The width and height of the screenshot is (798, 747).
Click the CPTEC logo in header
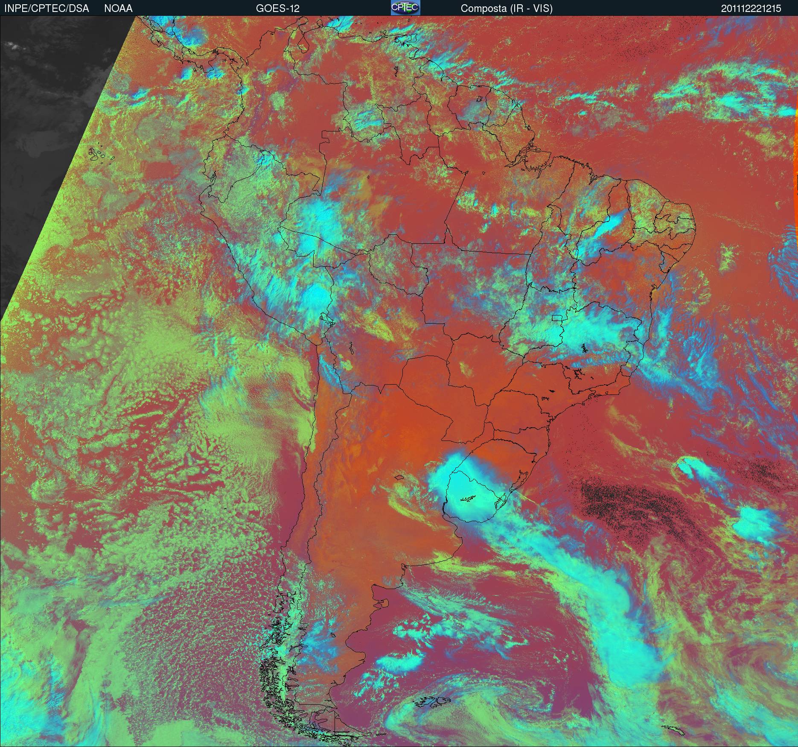405,8
